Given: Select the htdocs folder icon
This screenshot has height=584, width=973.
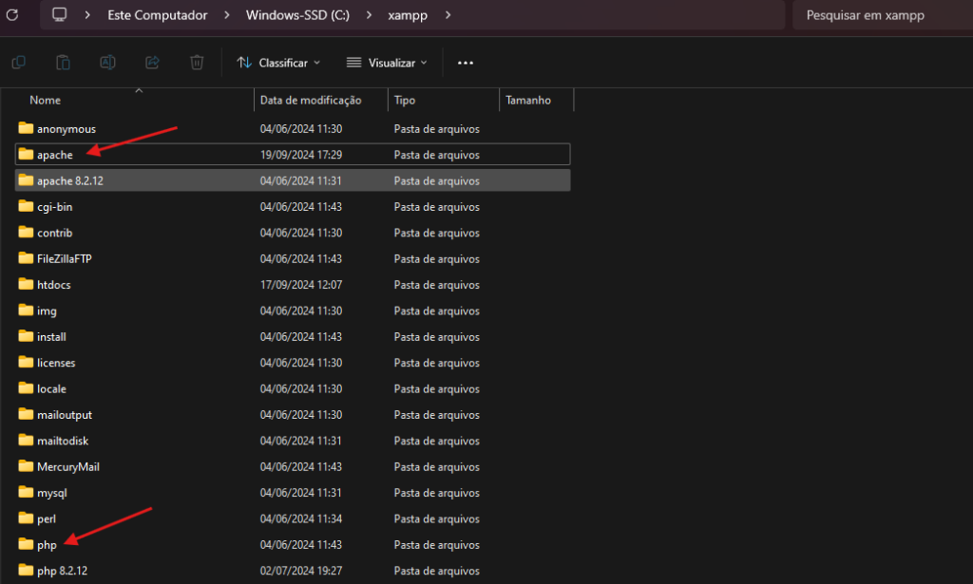Looking at the screenshot, I should coord(26,285).
